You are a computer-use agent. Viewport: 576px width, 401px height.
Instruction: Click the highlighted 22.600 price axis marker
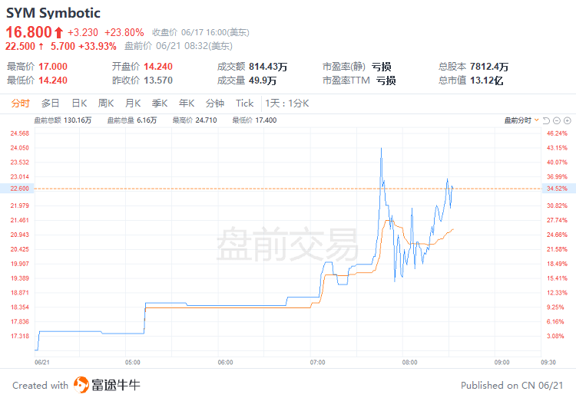[x=17, y=188]
